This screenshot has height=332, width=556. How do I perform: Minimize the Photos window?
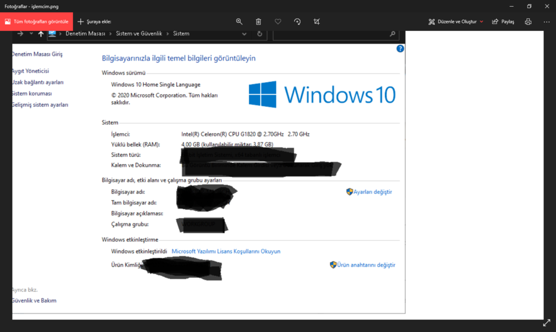pos(512,6)
